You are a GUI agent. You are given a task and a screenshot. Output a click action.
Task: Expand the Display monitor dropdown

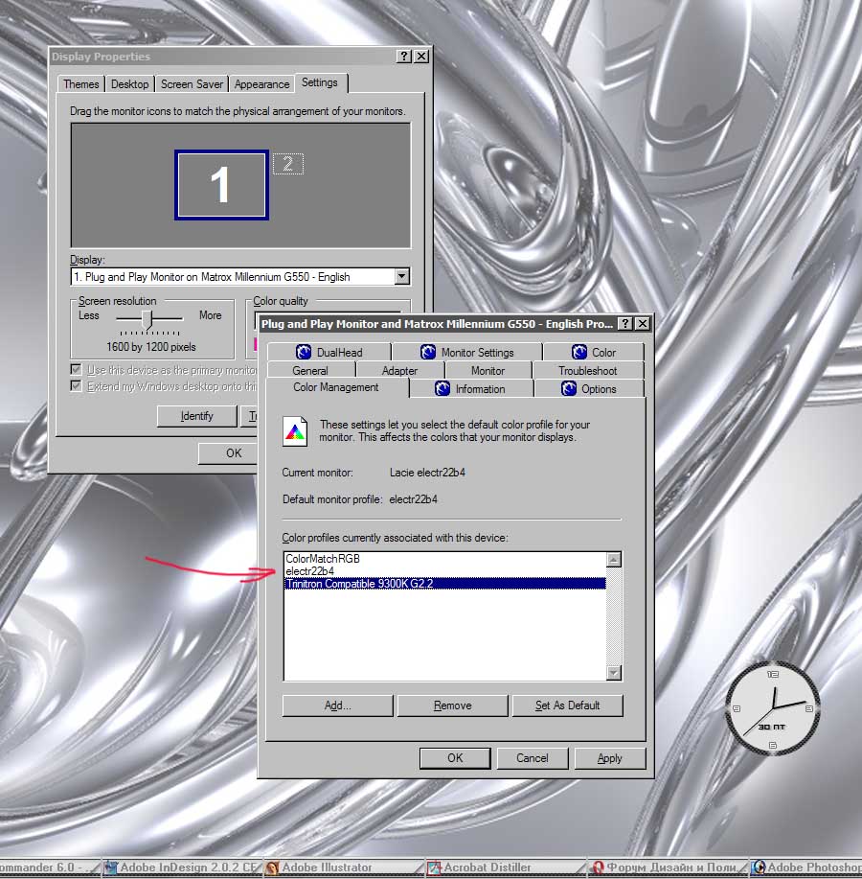tap(401, 276)
